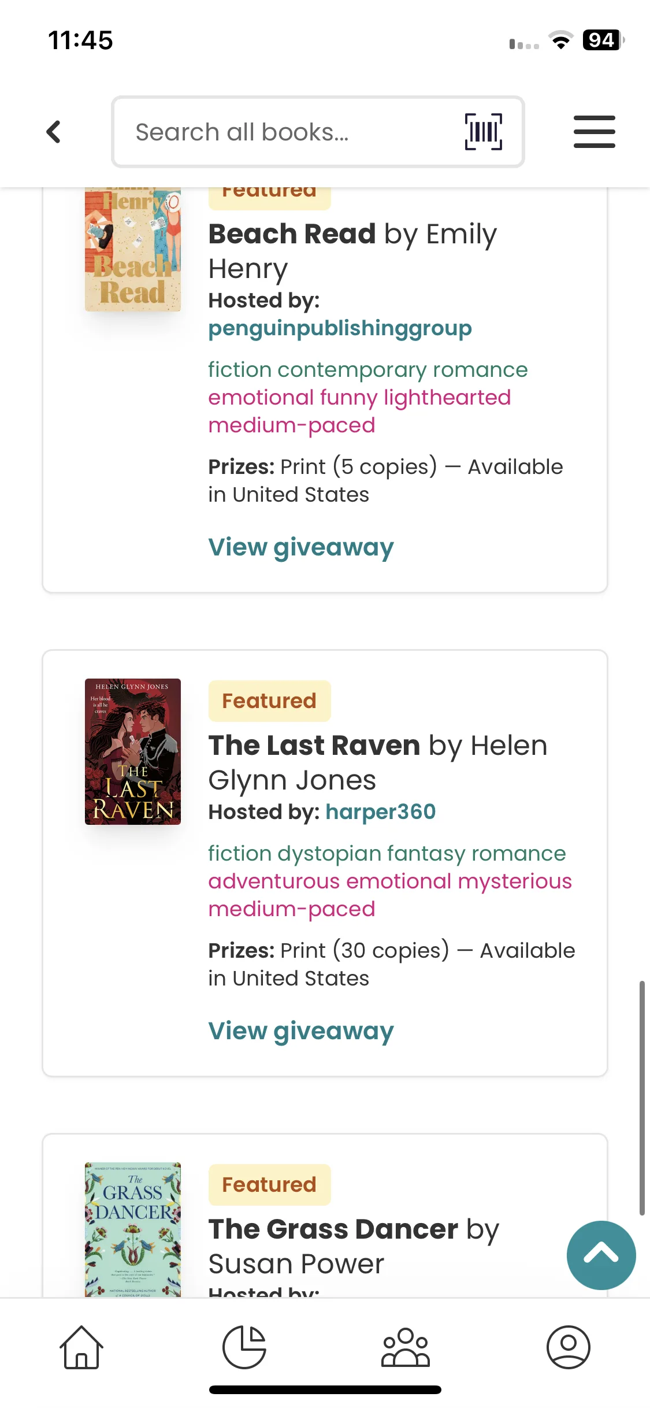Open host penguinpublishinggroup profile

[x=340, y=328]
